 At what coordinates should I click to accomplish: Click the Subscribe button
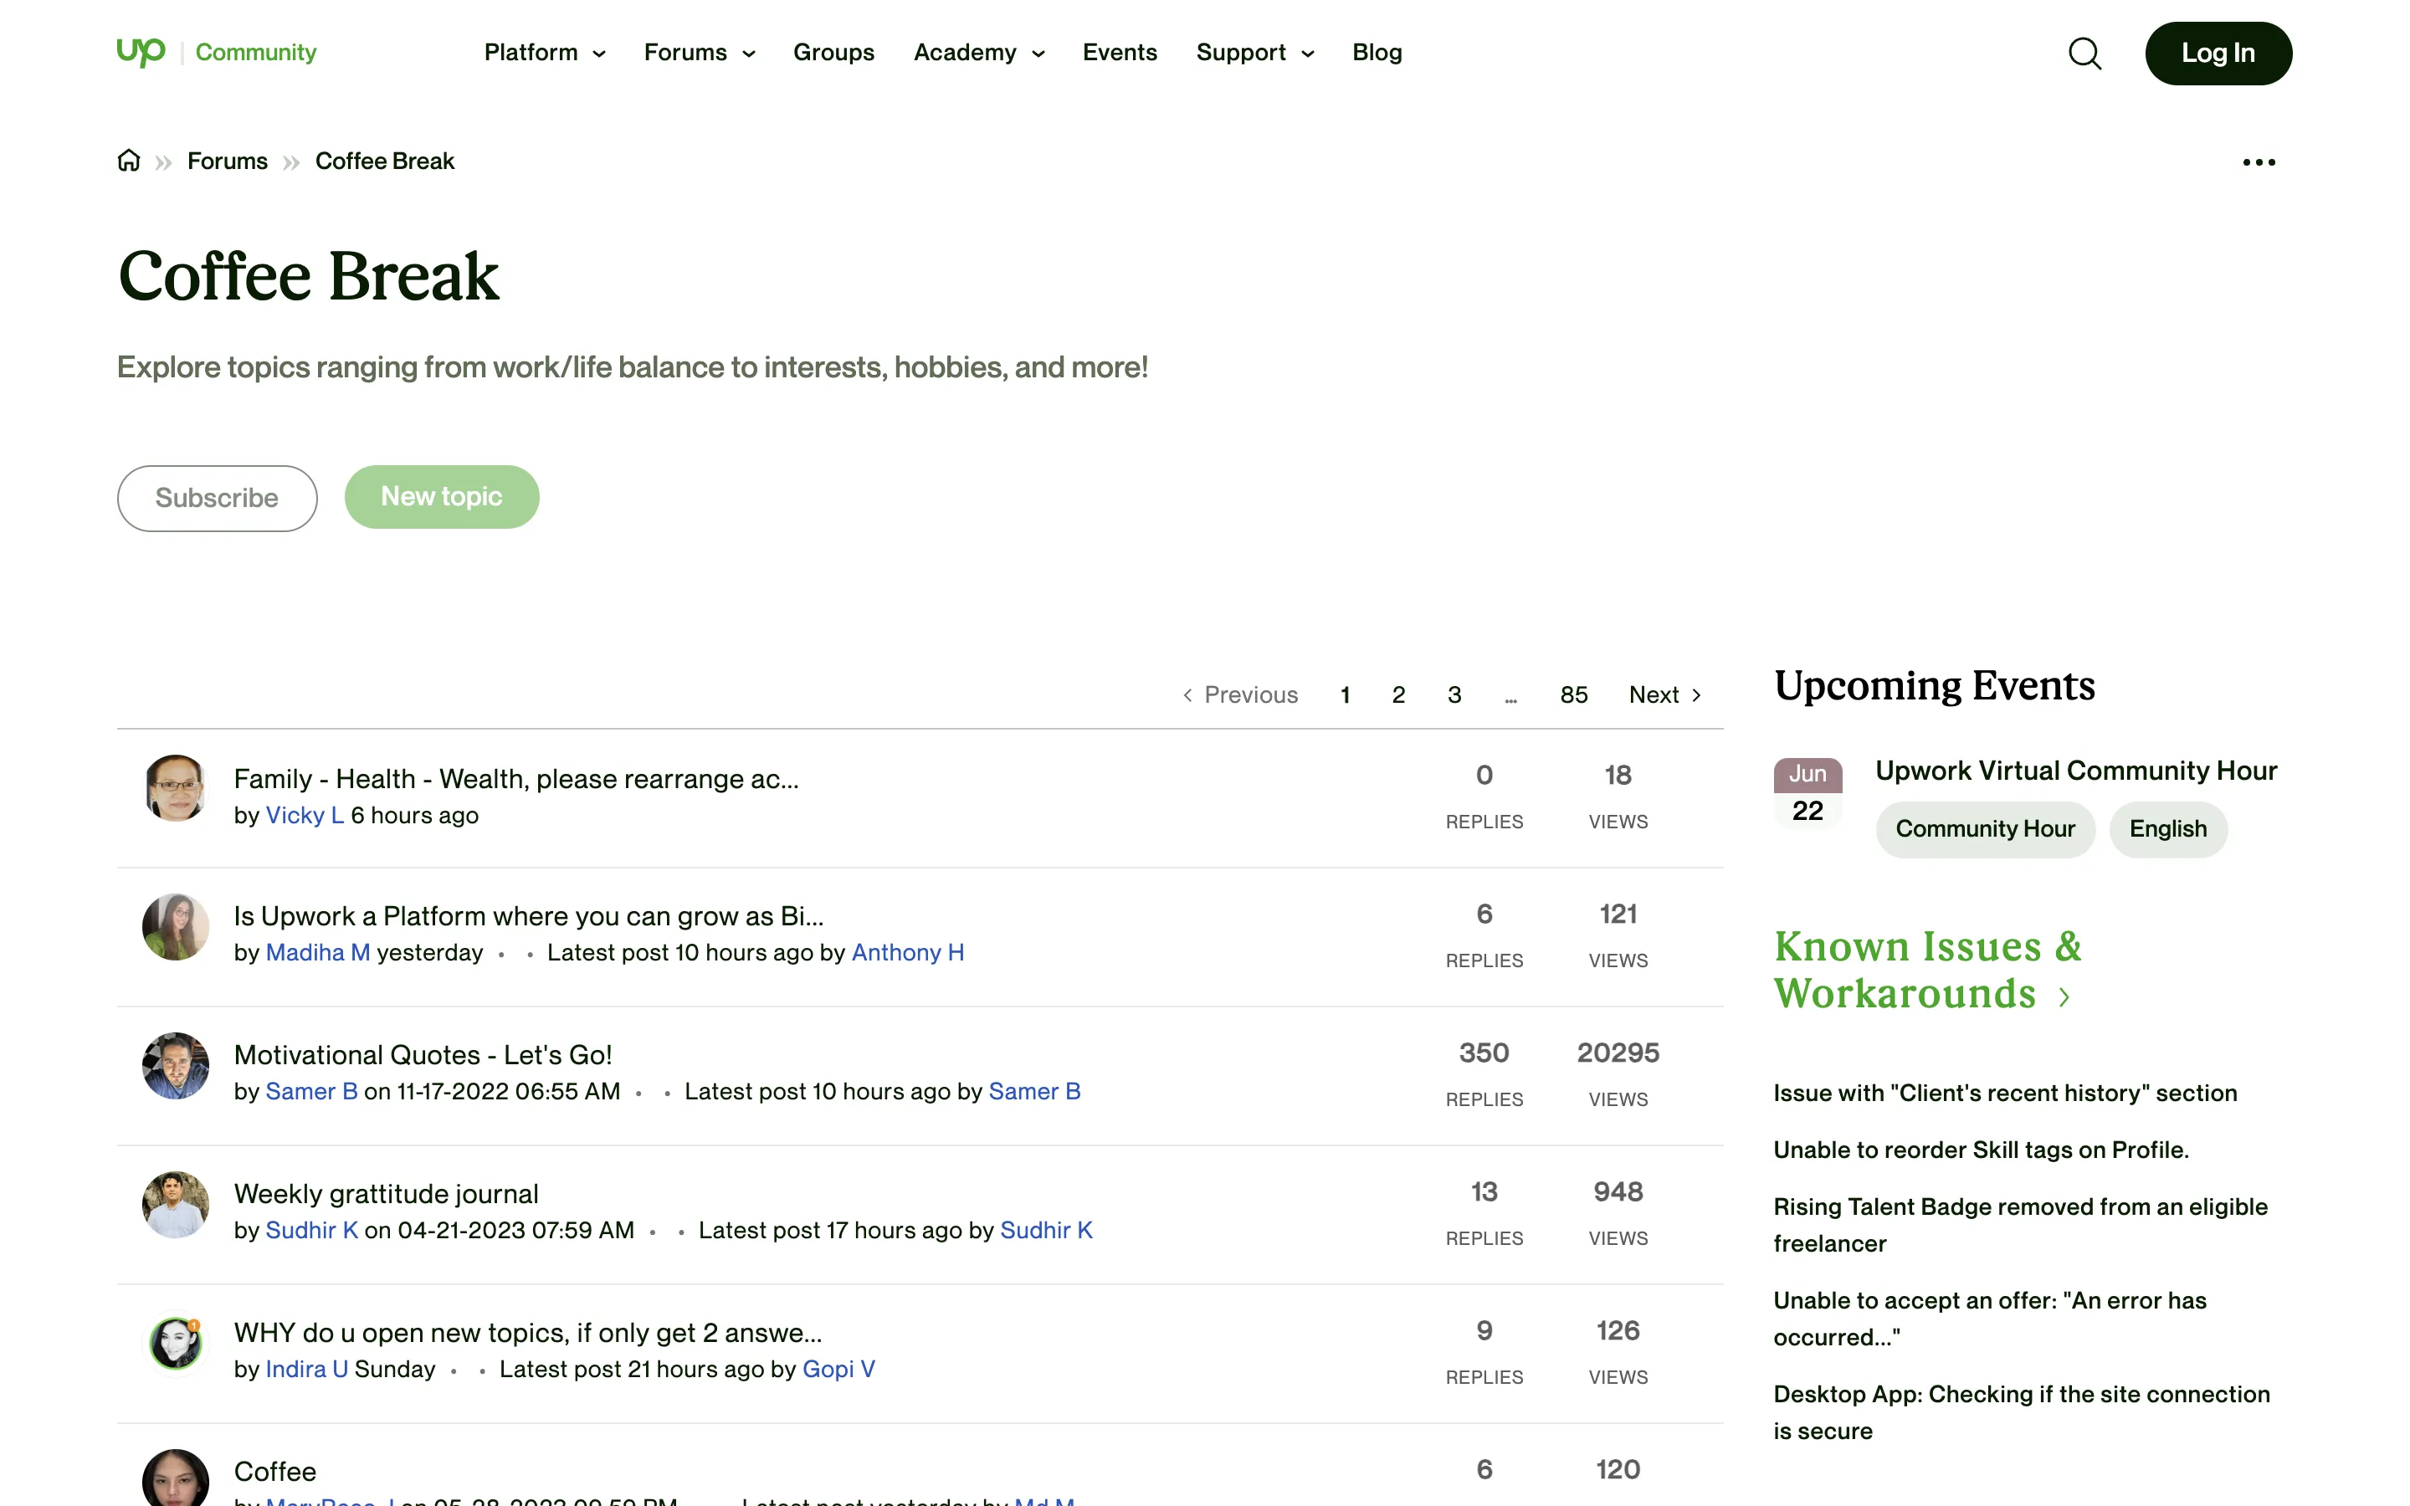[x=217, y=498]
